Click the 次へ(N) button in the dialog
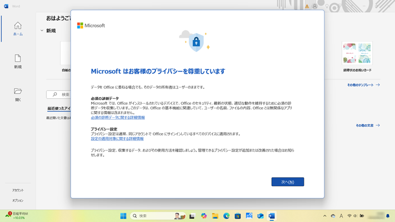Screen dimensions: 395x222 [288, 182]
